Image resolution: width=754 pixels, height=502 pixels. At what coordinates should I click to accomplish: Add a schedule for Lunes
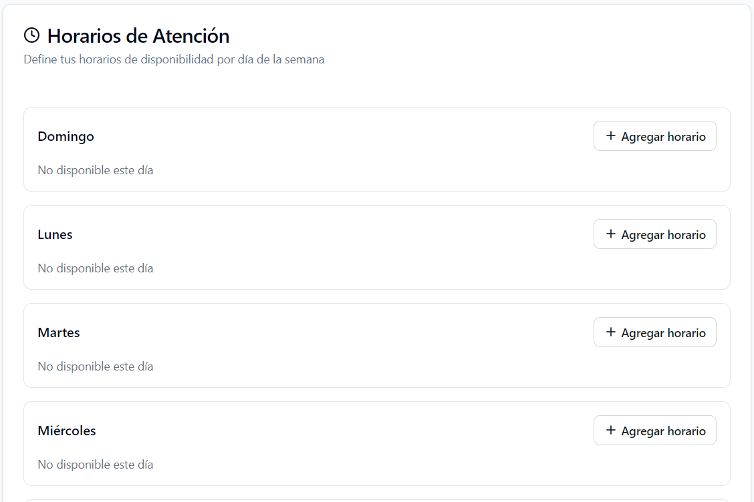coord(654,234)
